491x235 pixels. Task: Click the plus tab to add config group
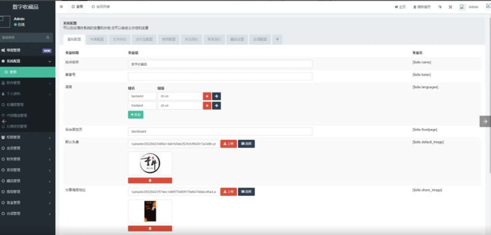[x=277, y=39]
